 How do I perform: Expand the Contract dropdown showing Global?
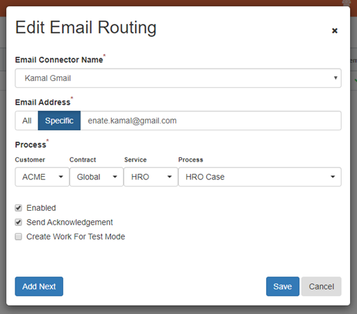pos(97,177)
